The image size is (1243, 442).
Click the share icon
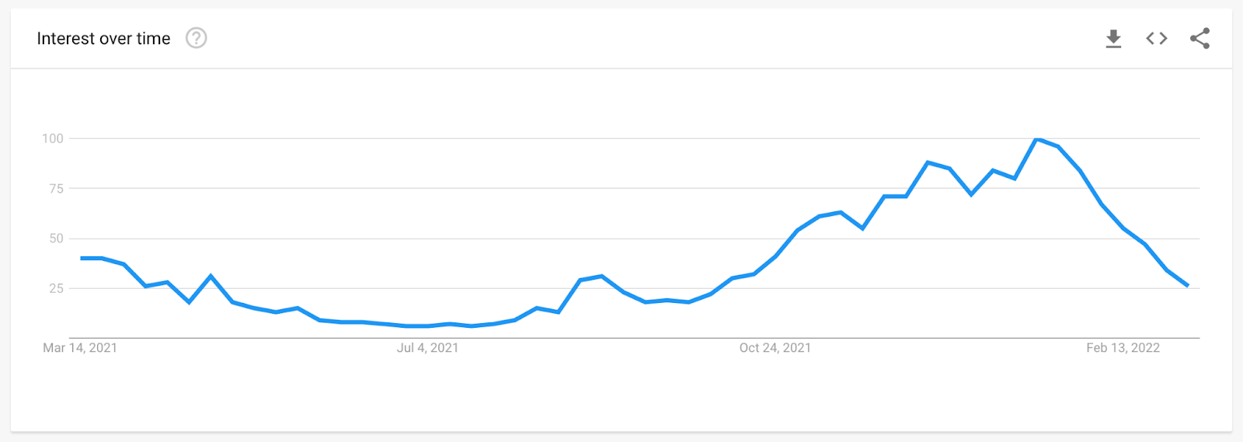(x=1199, y=38)
